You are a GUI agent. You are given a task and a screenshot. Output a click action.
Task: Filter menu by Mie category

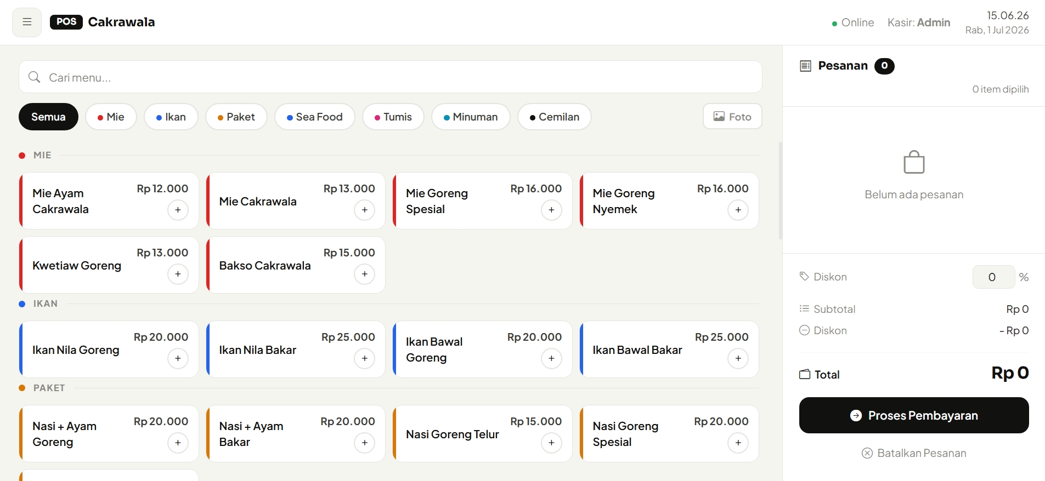111,117
